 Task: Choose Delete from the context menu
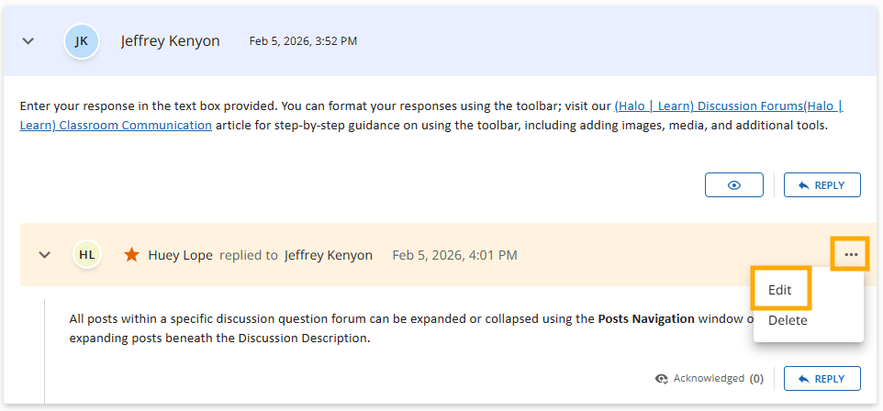[x=788, y=320]
